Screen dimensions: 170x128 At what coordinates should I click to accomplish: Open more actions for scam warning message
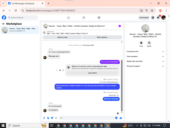(57, 70)
